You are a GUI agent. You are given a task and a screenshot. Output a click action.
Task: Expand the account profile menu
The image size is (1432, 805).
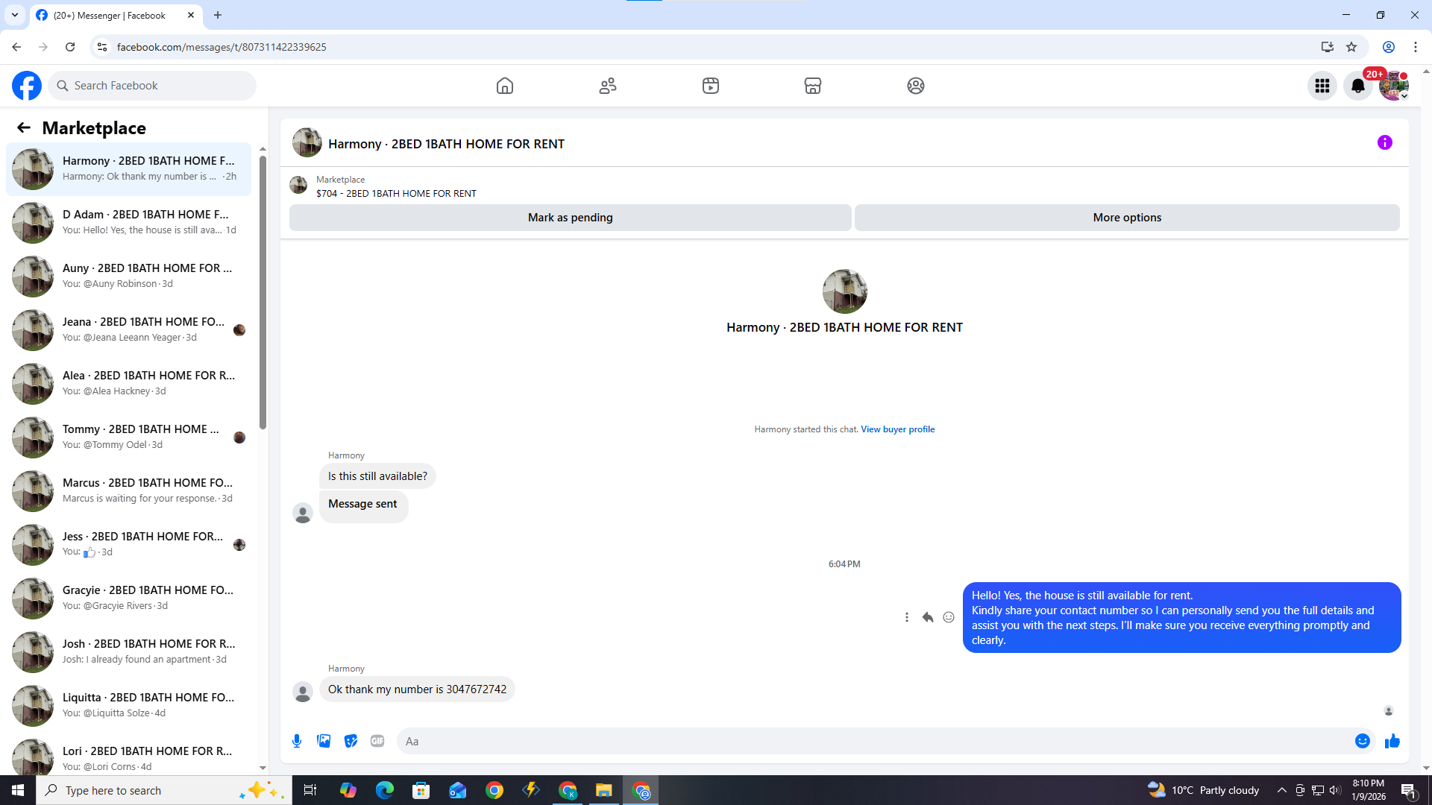tap(1393, 86)
